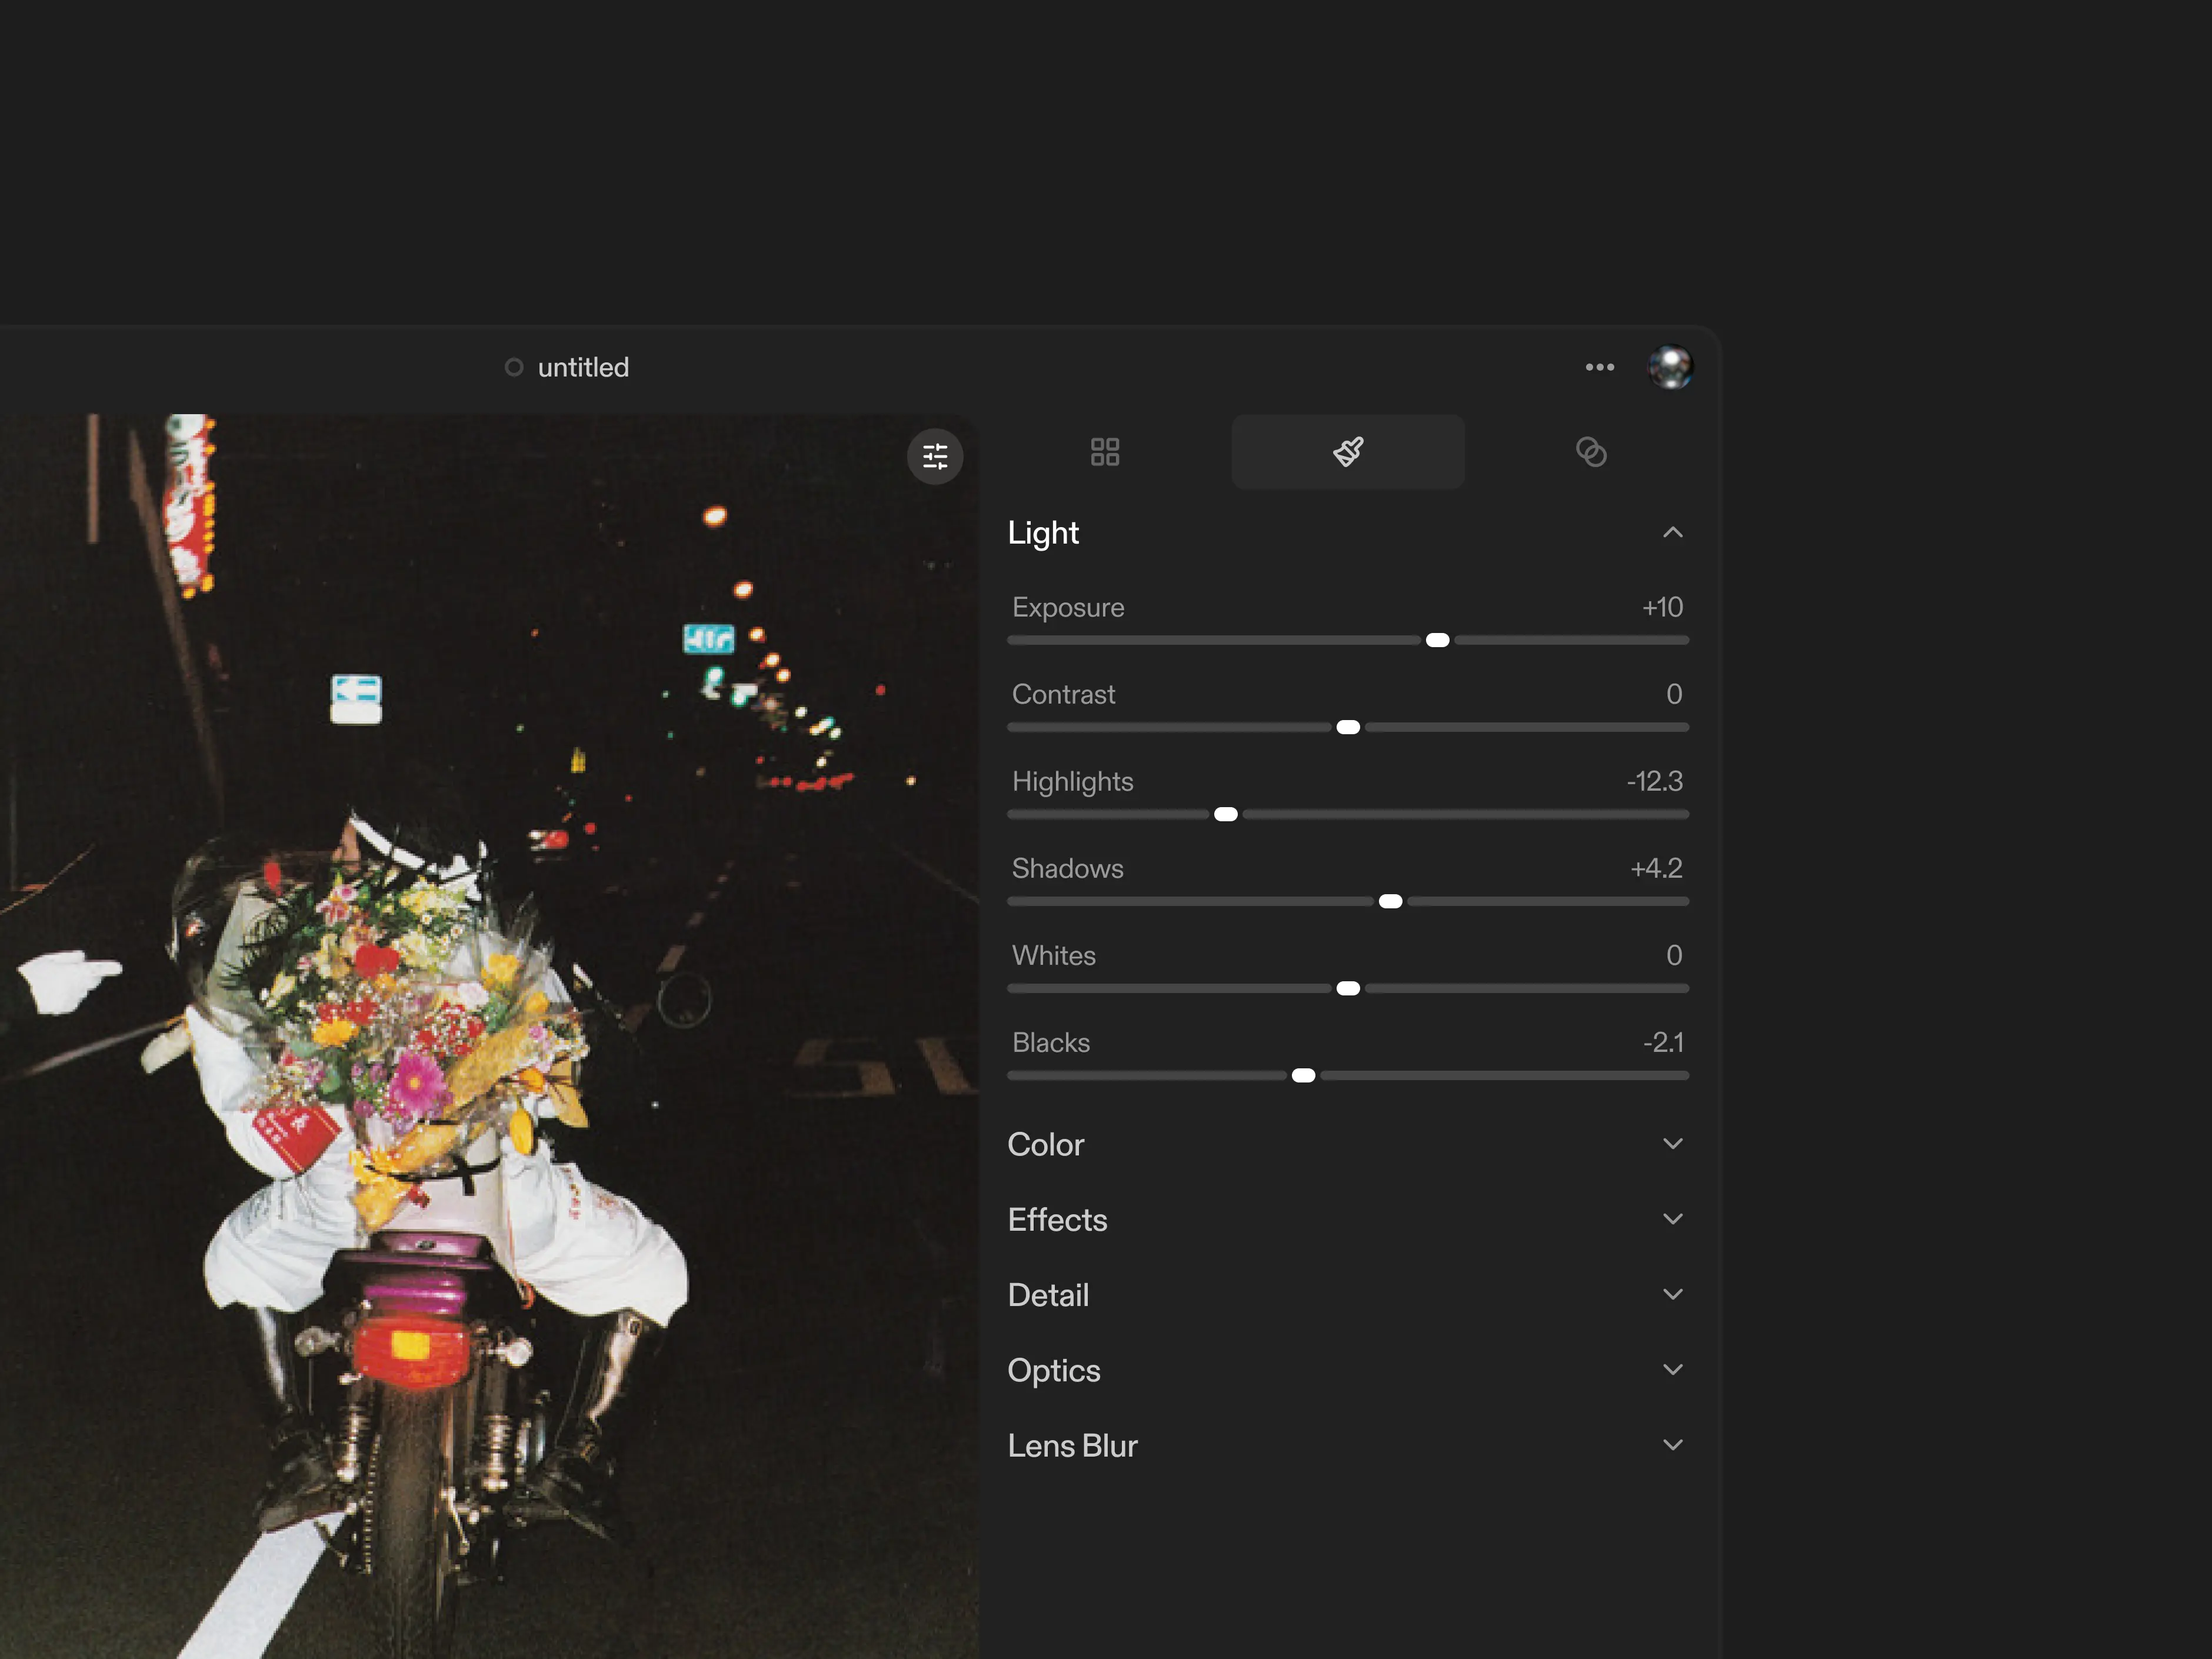This screenshot has width=2212, height=1659.
Task: Expand the Optics section
Action: tap(1672, 1369)
